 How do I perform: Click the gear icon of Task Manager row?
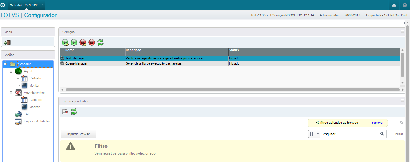click(62, 58)
